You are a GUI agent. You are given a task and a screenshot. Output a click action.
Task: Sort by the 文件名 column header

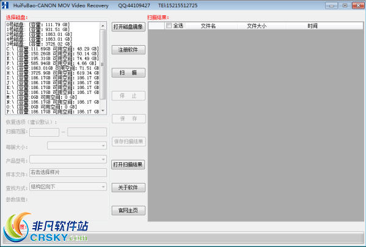pyautogui.click(x=208, y=26)
